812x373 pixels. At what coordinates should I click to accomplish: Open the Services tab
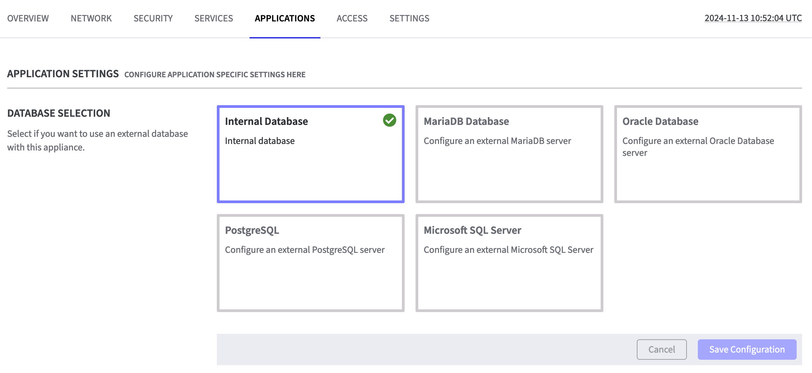[214, 18]
